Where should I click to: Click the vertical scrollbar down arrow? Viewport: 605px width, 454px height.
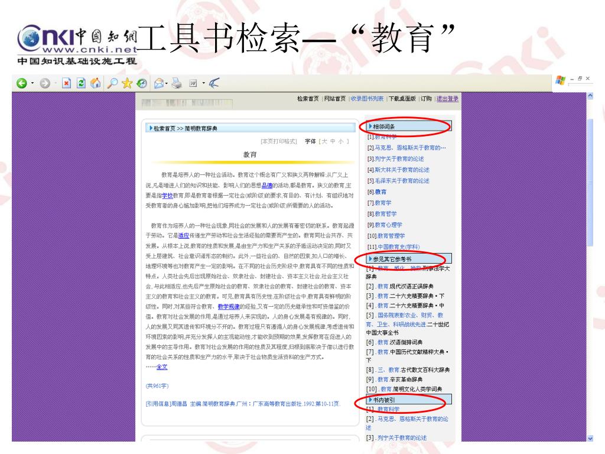[590, 438]
